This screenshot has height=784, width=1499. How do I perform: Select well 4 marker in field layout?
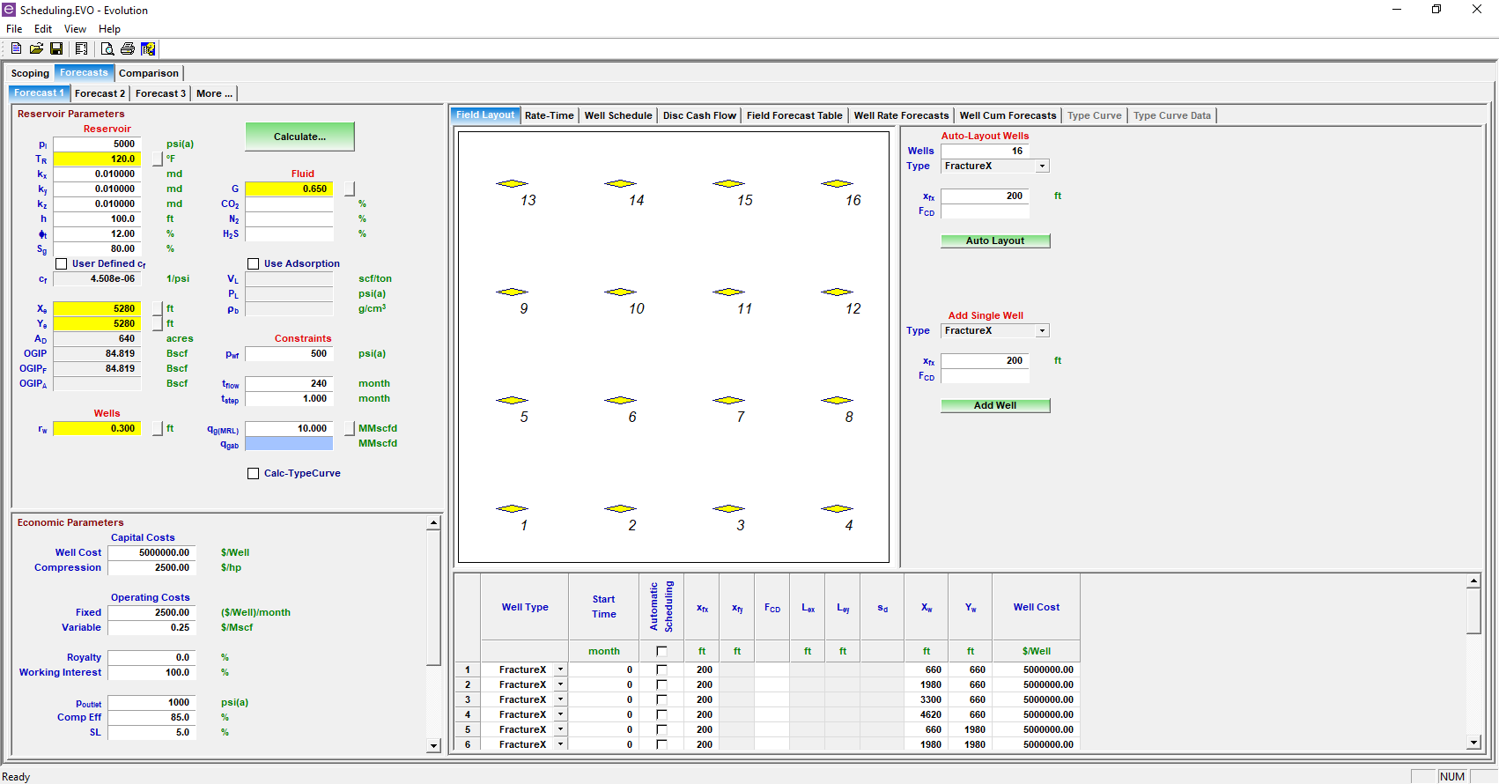pyautogui.click(x=837, y=508)
